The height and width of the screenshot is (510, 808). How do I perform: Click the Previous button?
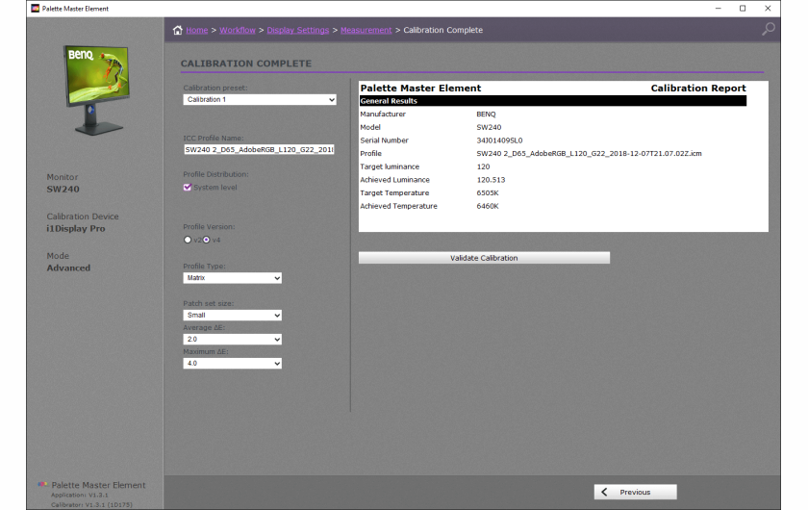(635, 492)
